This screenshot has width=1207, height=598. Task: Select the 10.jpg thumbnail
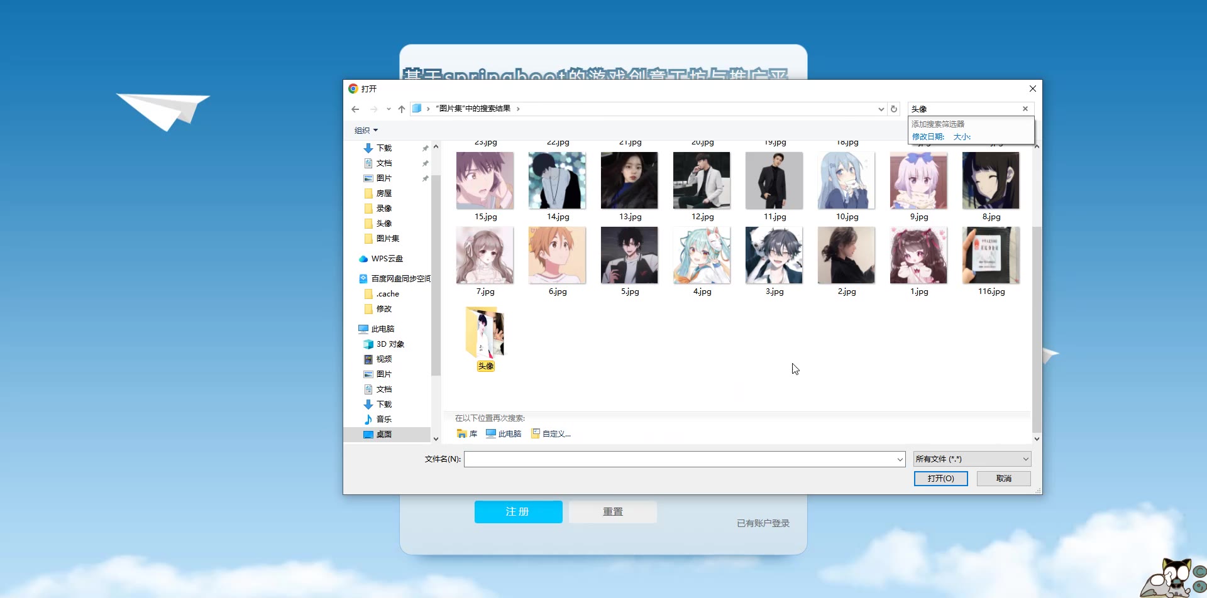click(x=846, y=180)
